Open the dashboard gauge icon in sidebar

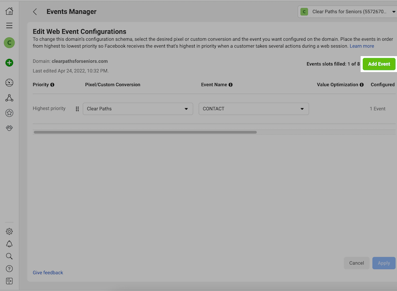[x=9, y=83]
